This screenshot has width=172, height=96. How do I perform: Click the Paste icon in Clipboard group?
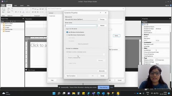(x=9, y=10)
